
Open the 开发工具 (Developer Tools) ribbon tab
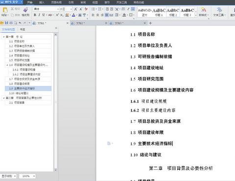122,2
